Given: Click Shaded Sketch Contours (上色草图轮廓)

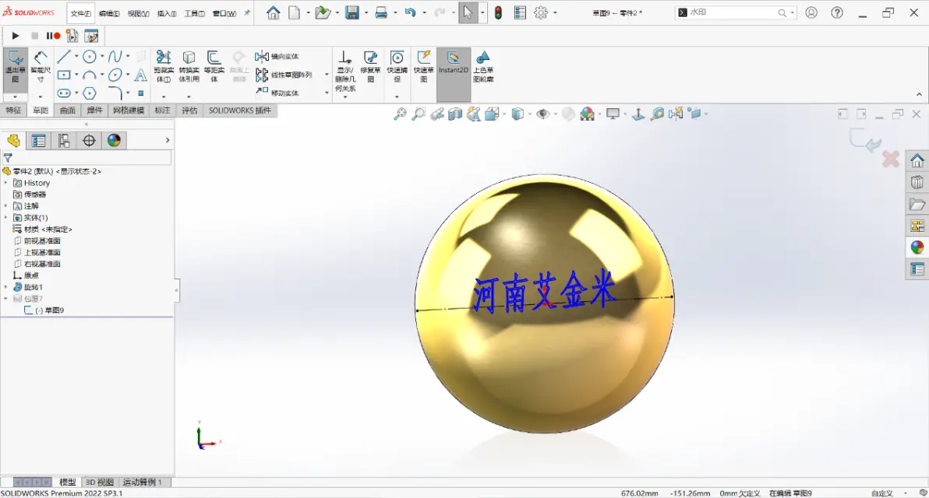Looking at the screenshot, I should (x=483, y=66).
